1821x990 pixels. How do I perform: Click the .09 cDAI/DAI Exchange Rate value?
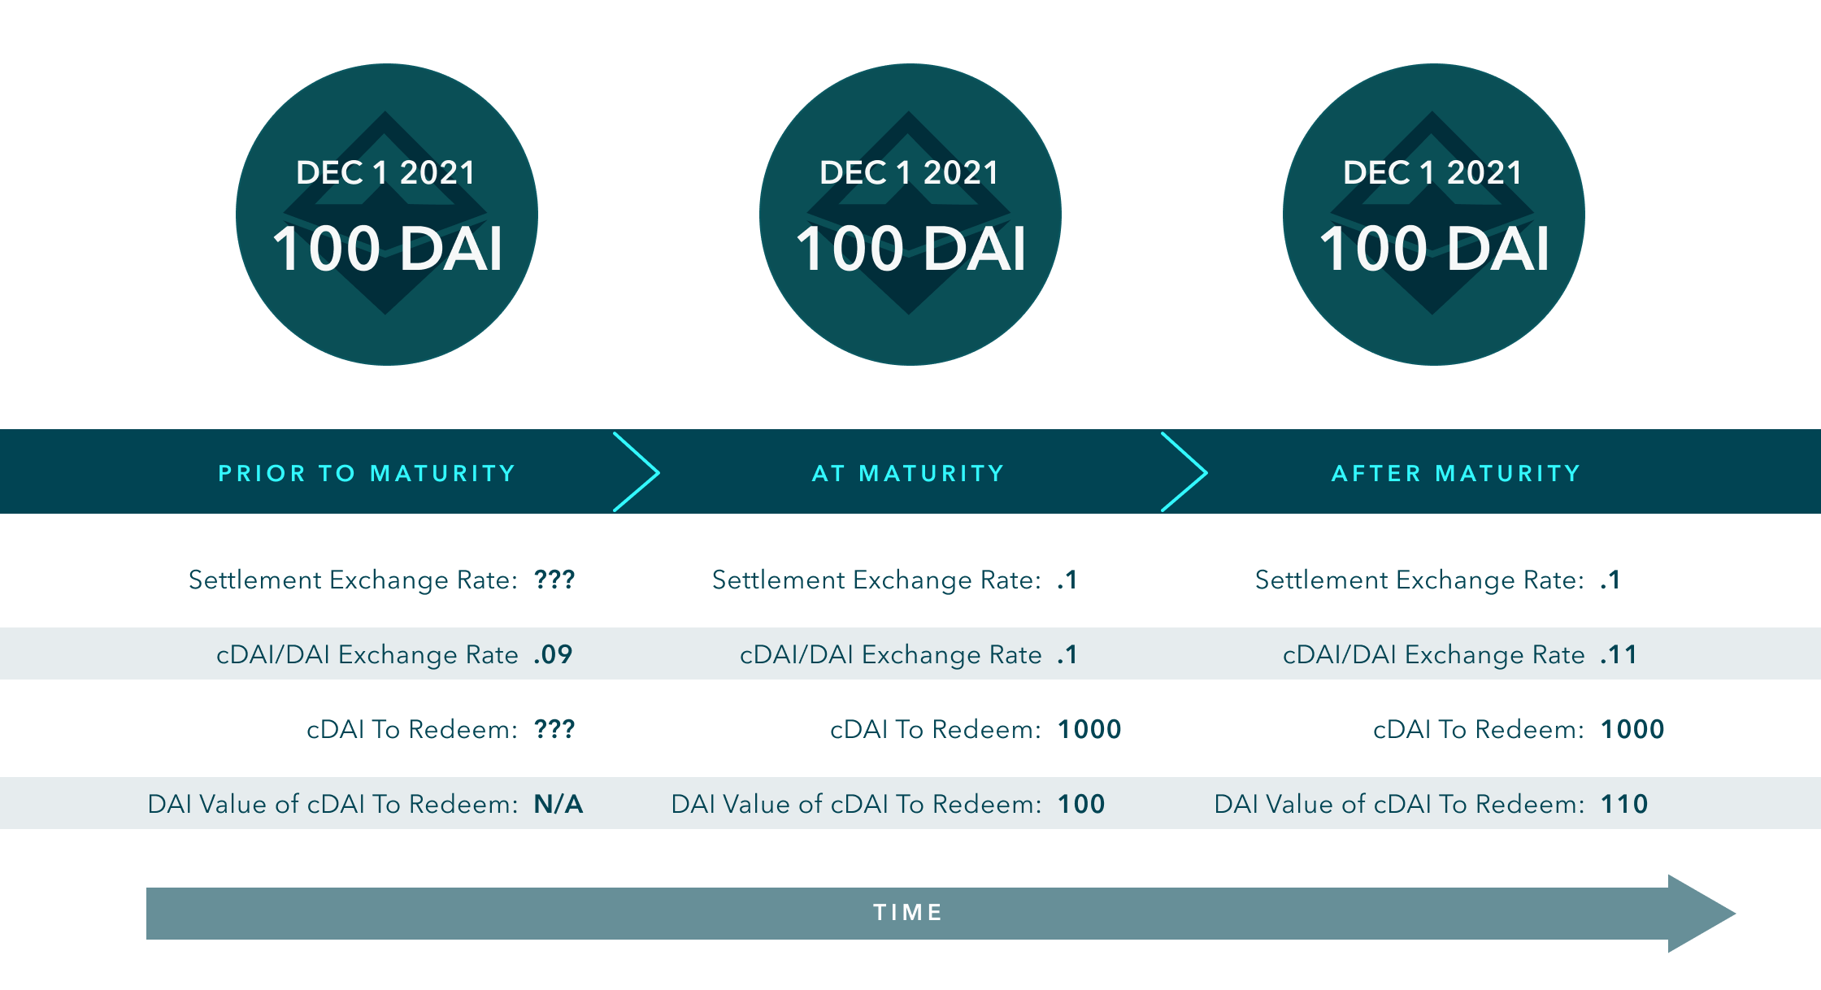[553, 654]
